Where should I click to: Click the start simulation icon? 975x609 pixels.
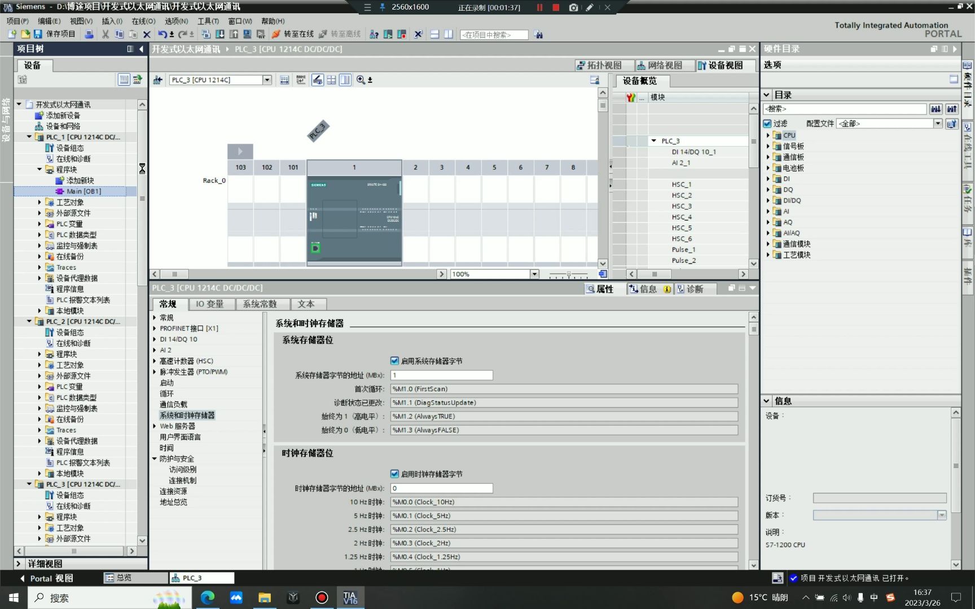click(247, 34)
